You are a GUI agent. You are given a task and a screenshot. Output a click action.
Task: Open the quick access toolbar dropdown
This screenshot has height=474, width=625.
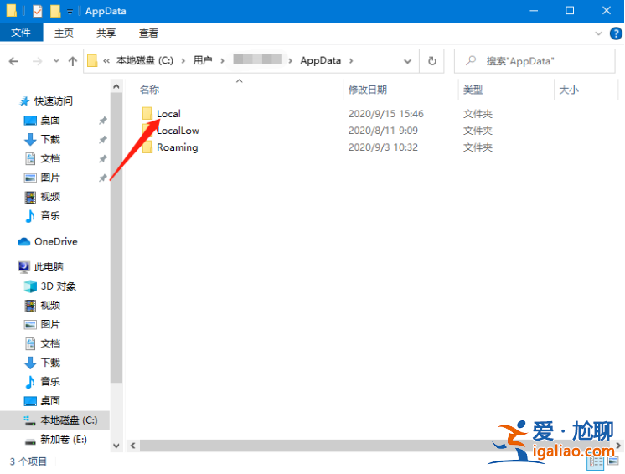[x=70, y=12]
